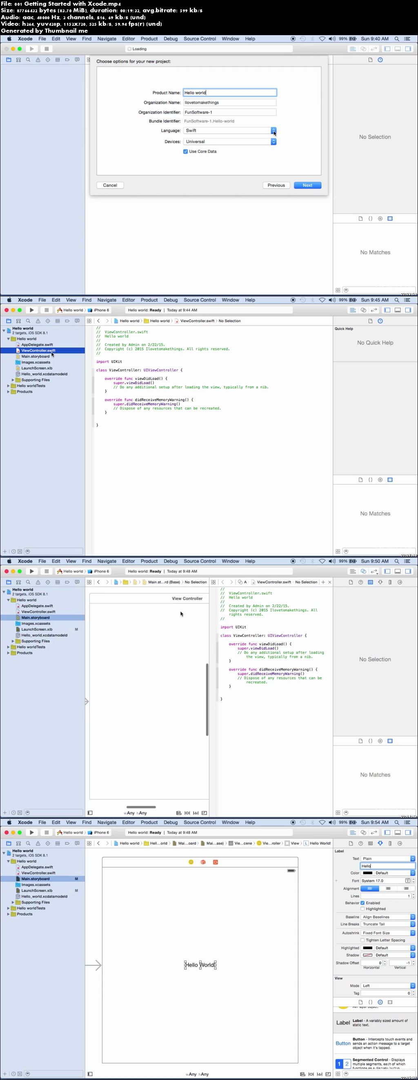The image size is (418, 1080).
Task: Click Stop button in 9:45 AM Xcode frame
Action: (x=47, y=310)
